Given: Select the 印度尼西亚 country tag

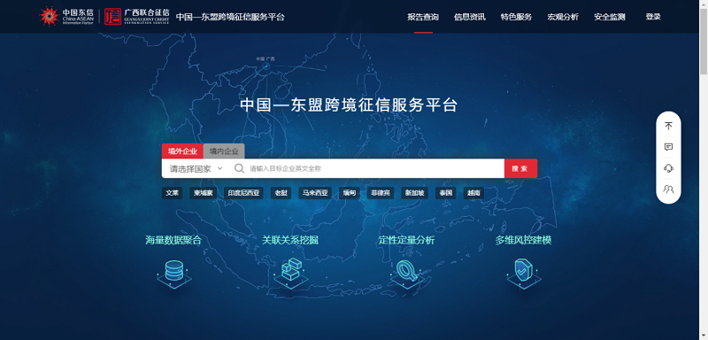Looking at the screenshot, I should pyautogui.click(x=244, y=193).
